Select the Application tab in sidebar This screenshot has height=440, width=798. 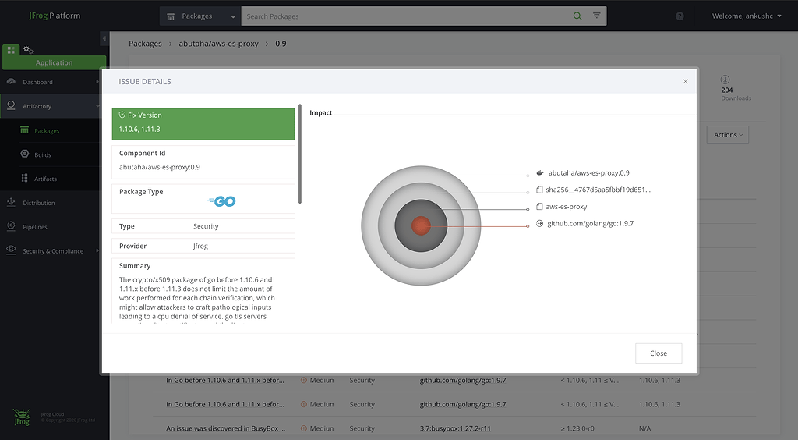pos(54,62)
